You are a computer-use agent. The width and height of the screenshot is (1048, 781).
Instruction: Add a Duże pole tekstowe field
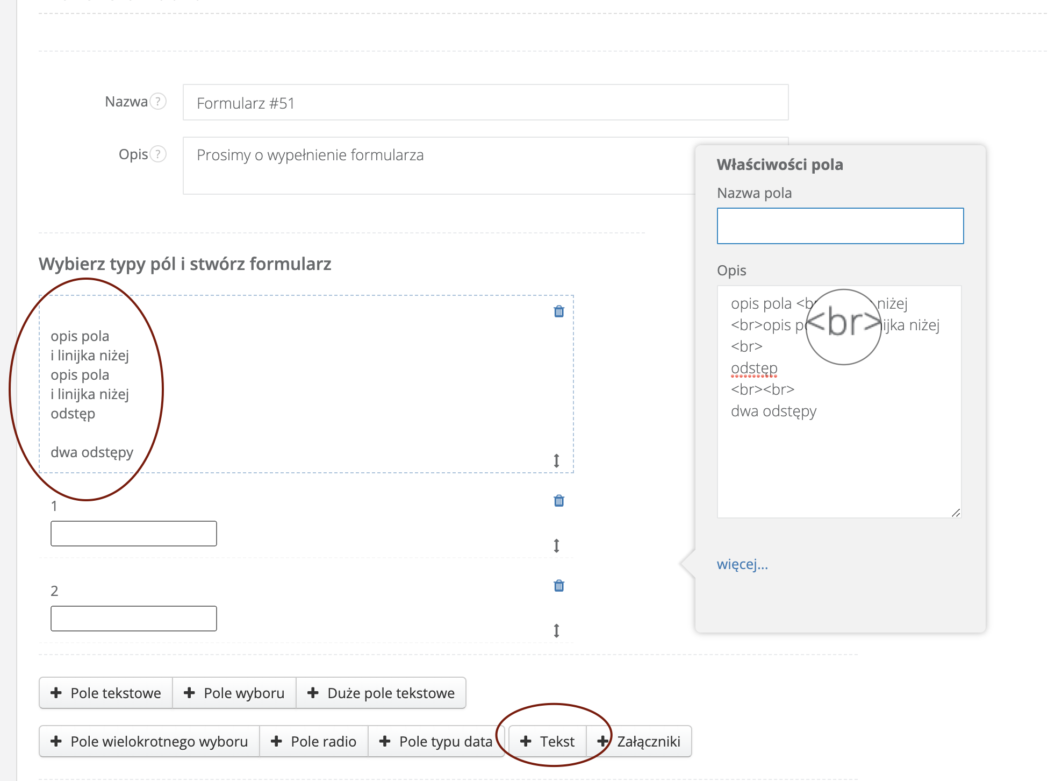(x=381, y=693)
